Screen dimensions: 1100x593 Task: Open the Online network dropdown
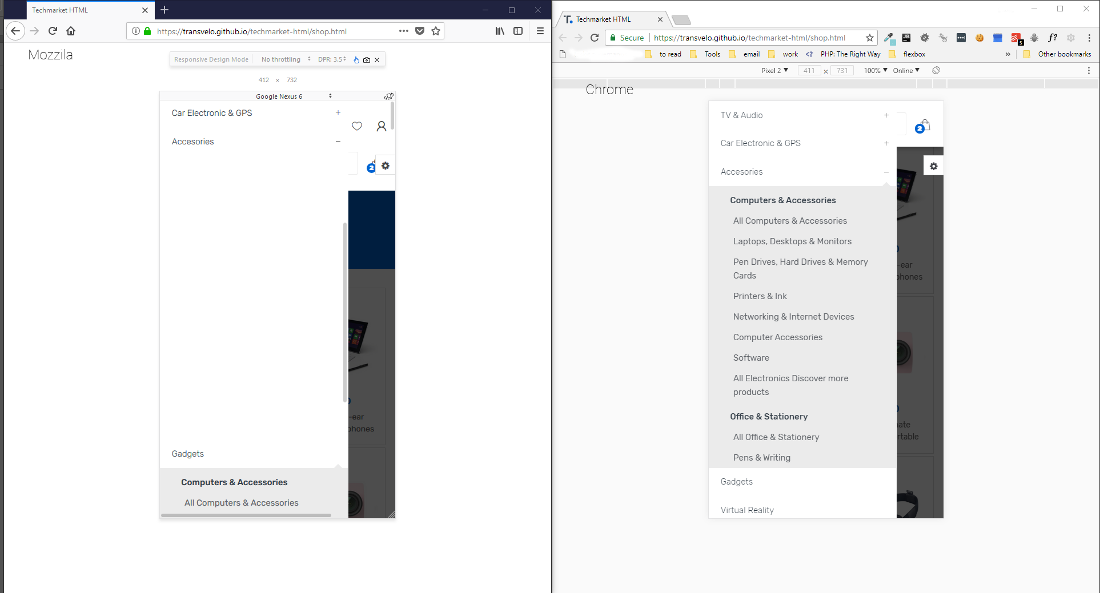tap(906, 70)
